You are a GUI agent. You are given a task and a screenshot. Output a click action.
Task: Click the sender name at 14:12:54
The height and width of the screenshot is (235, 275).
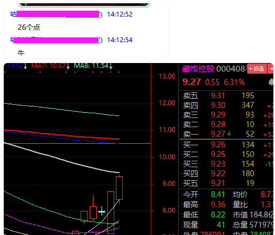click(56, 40)
